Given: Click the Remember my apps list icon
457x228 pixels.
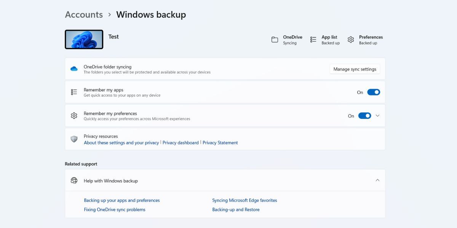Looking at the screenshot, I should click(x=74, y=92).
